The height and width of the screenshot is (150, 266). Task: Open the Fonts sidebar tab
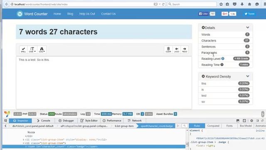click(x=229, y=126)
